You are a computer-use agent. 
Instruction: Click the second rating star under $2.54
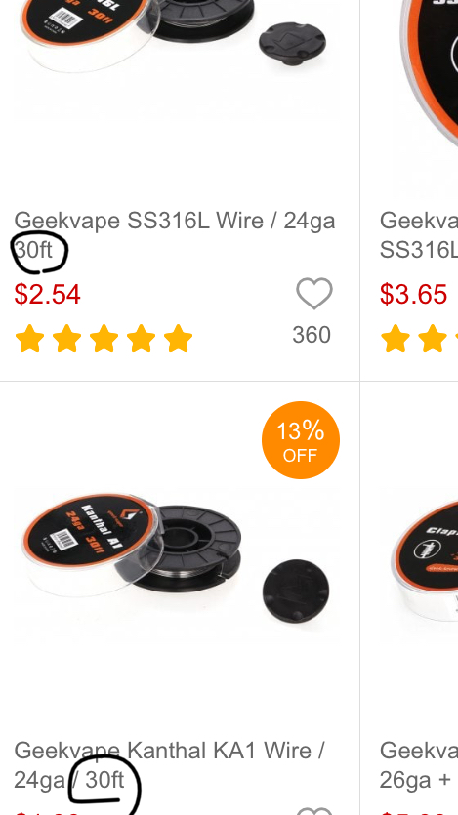(x=66, y=339)
